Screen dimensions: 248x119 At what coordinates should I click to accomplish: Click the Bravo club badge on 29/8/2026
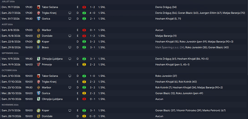(x=38, y=47)
